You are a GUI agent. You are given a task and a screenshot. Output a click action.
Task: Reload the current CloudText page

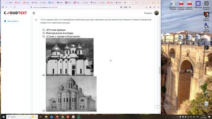tap(15, 7)
